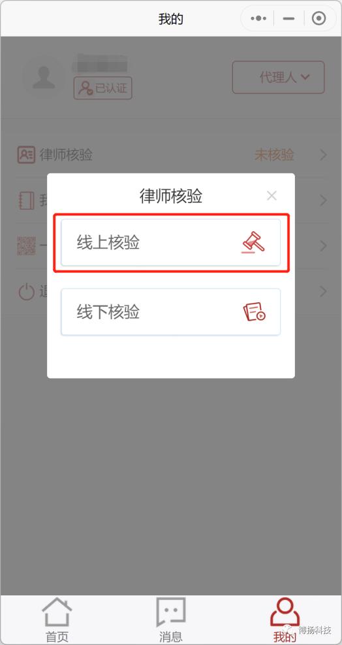Tap the mini program circular close icon
Screen dimensions: 342x645
pos(319,18)
